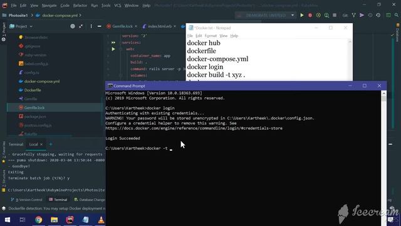Open the Notepad File menu
This screenshot has height=226, width=401.
190,36
